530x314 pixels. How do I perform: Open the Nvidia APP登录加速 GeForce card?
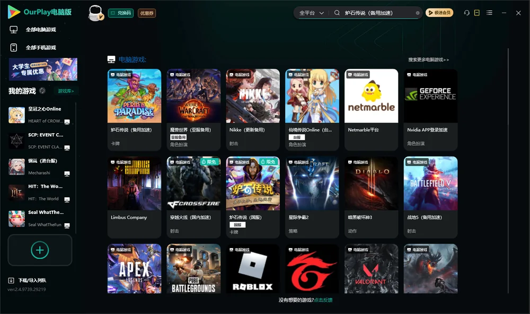point(430,110)
